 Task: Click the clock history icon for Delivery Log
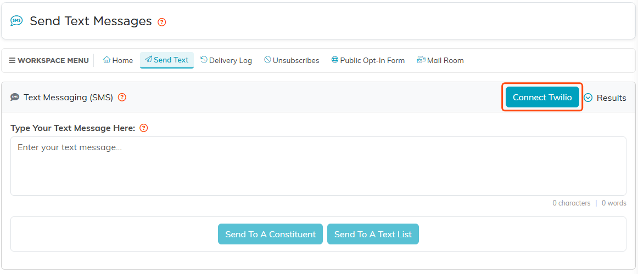(x=204, y=60)
